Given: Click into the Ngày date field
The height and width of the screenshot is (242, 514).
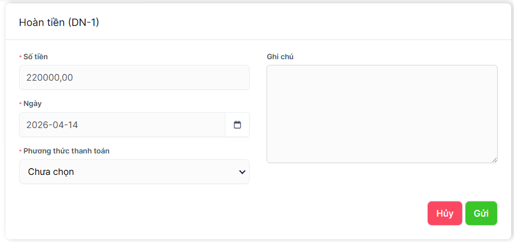Looking at the screenshot, I should pyautogui.click(x=122, y=125).
